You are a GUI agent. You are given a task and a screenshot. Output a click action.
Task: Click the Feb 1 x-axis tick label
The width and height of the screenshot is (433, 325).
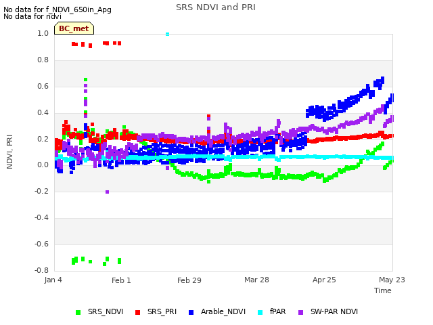(x=121, y=280)
